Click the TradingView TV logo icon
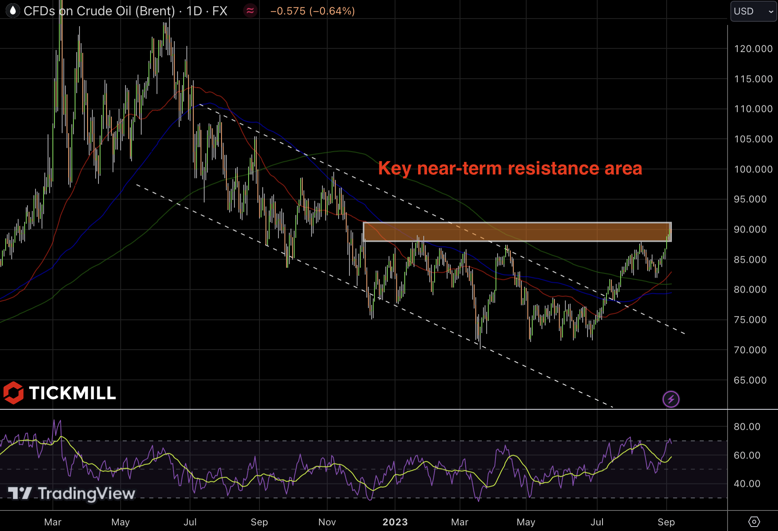The height and width of the screenshot is (531, 778). [19, 493]
